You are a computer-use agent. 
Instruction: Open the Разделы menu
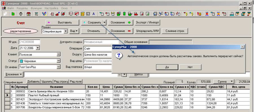(22, 8)
